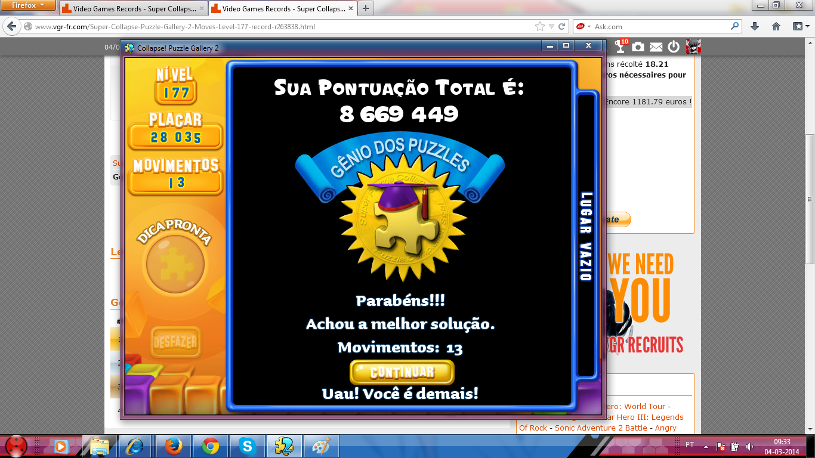
Task: Click the Continuar button
Action: (x=402, y=372)
